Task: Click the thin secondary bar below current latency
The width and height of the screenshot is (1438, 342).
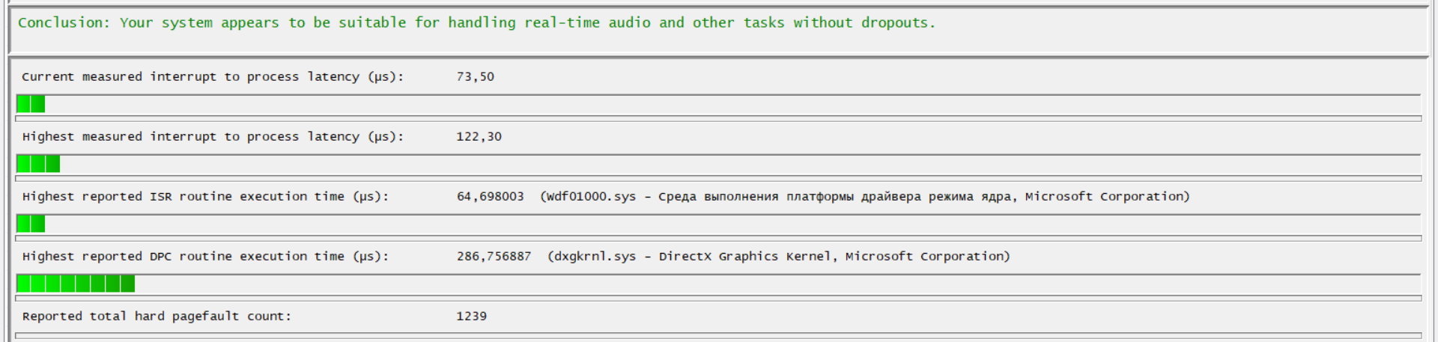Action: pyautogui.click(x=718, y=118)
